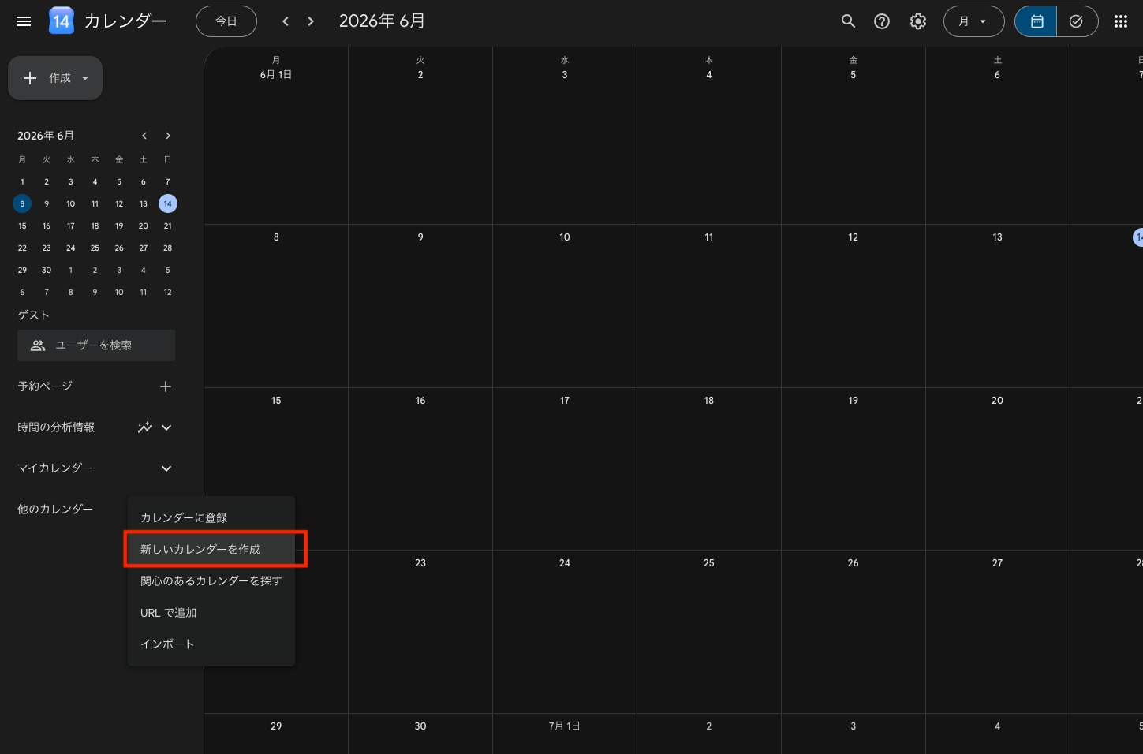Open the Google apps grid
The width and height of the screenshot is (1143, 754).
coord(1121,21)
